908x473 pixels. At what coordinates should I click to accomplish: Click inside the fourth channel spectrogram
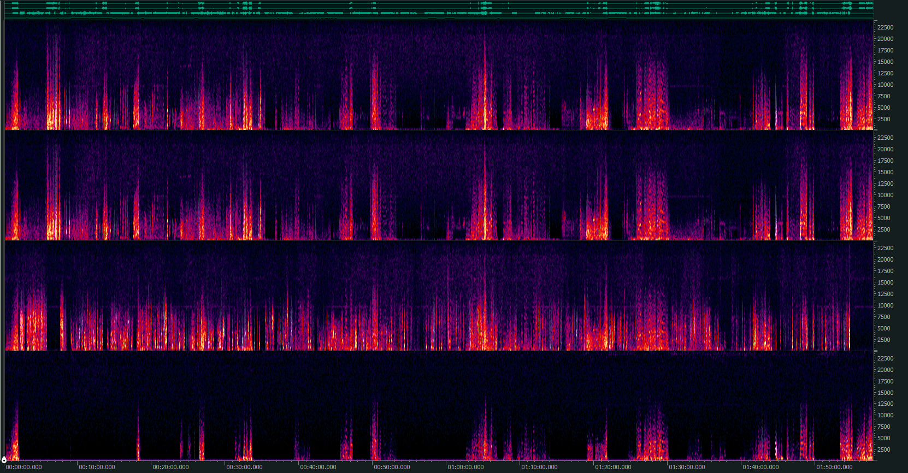(x=439, y=406)
